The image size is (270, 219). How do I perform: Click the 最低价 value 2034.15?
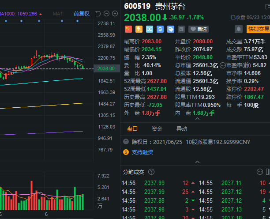pos(152,49)
